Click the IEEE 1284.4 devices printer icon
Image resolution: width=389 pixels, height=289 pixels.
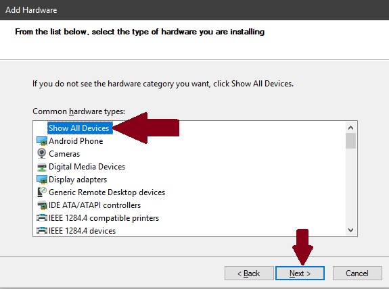(42, 230)
